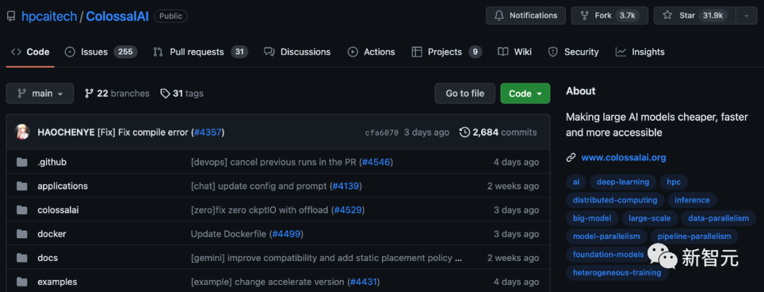This screenshot has width=764, height=292.
Task: Select the big-model topic tag
Action: [592, 218]
